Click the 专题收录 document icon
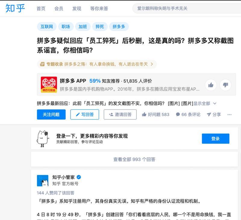 (42, 64)
